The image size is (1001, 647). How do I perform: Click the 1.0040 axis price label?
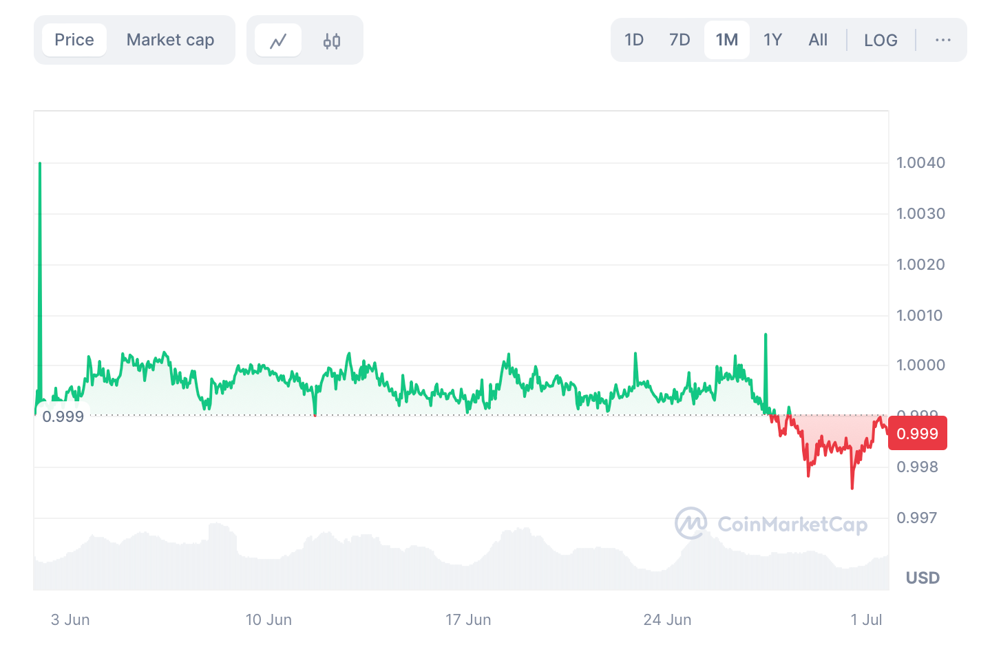pos(921,162)
